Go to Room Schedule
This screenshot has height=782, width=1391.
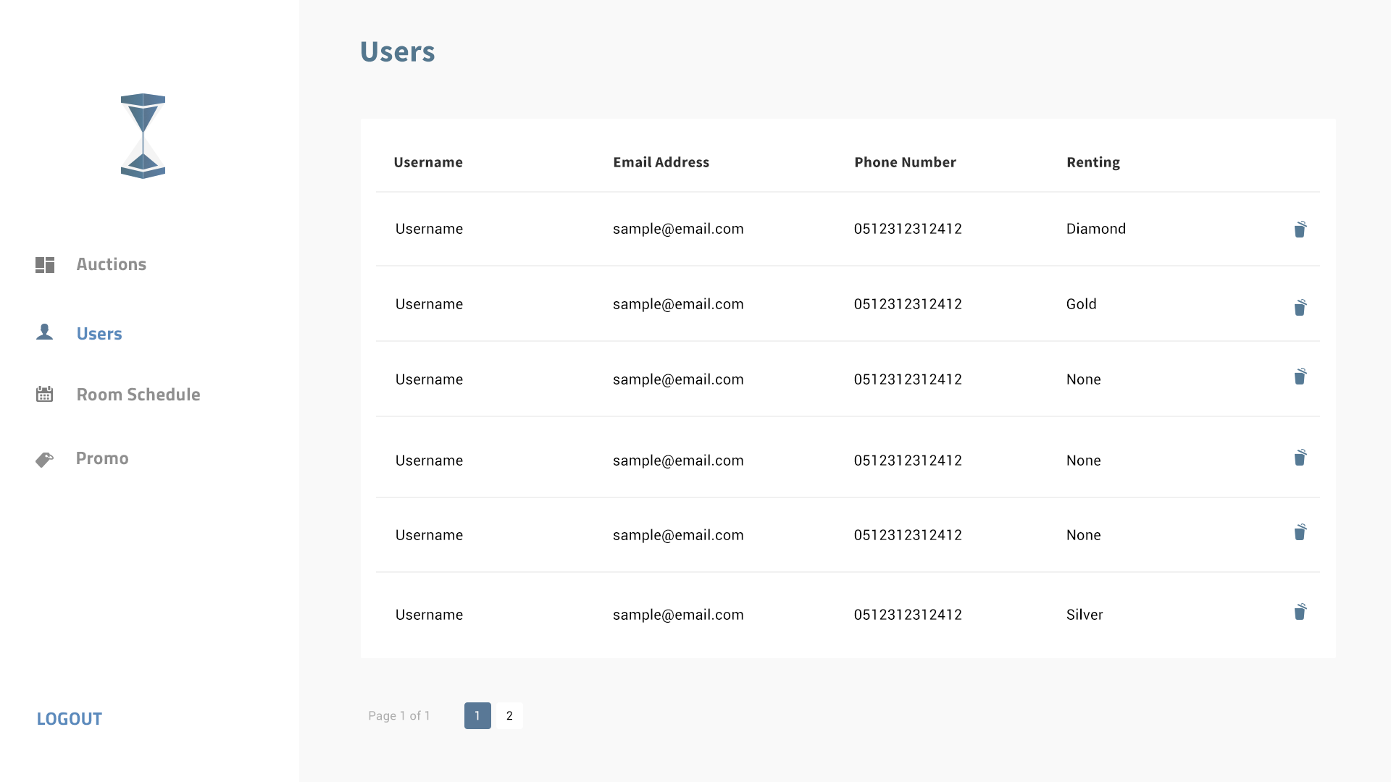138,395
